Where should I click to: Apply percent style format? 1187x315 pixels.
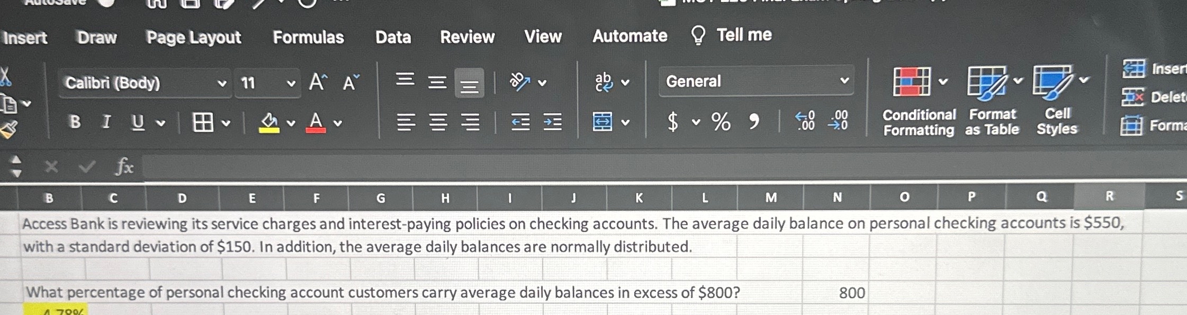721,122
